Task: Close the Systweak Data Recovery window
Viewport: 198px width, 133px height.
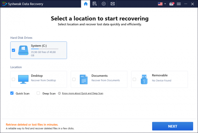Action: coord(192,4)
